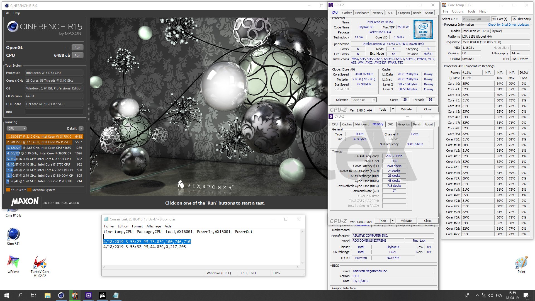Switch to Corsair Link taskbar icon
Screen dimensions: 535x301
click(x=102, y=295)
